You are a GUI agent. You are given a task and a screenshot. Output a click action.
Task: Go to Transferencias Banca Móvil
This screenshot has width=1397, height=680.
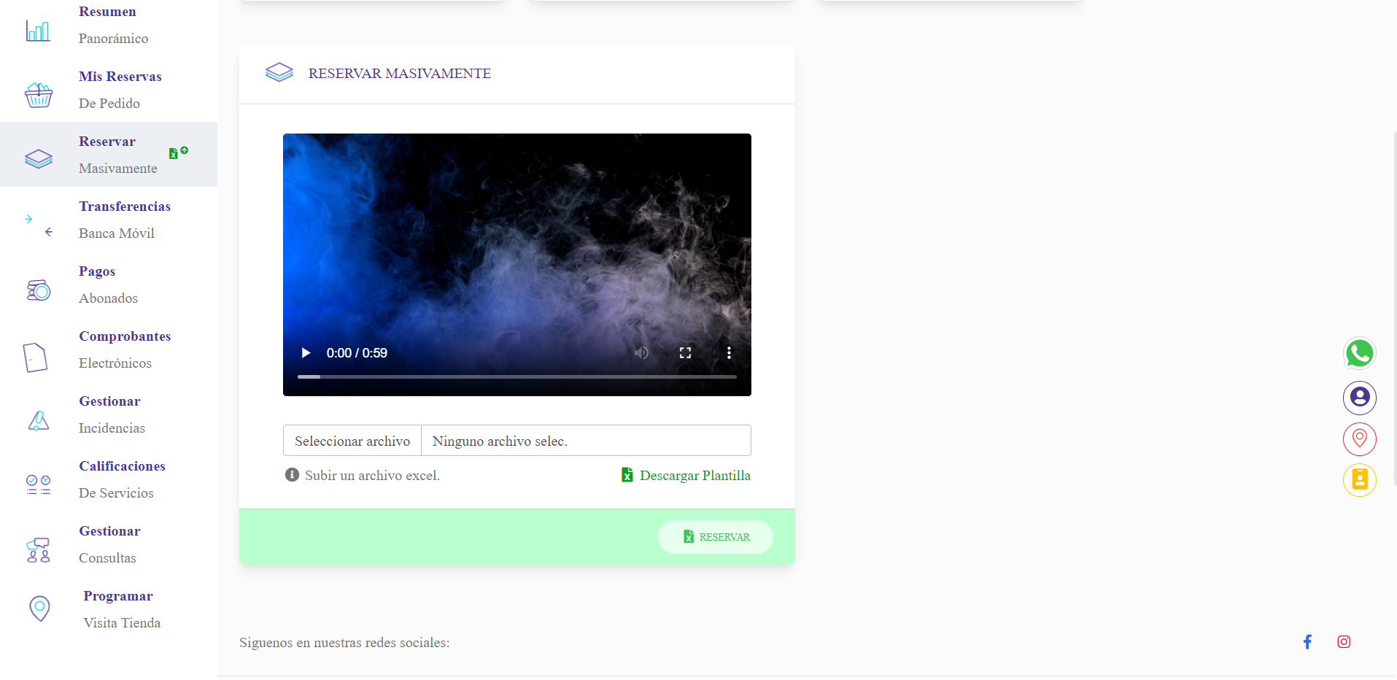(124, 220)
